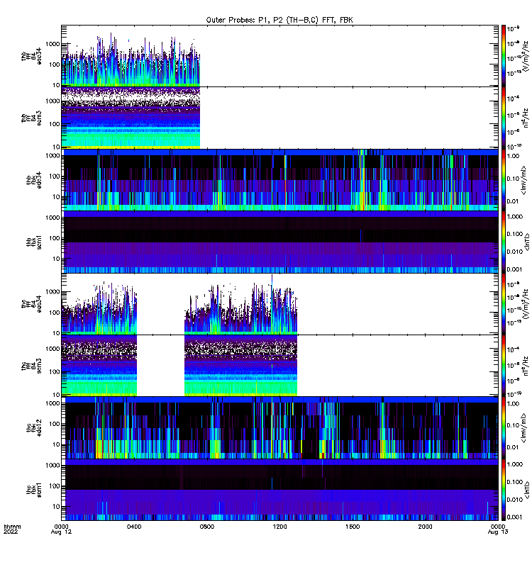Click the thb fbk edc34 color bar
The width and height of the screenshot is (532, 567).
coord(504,180)
